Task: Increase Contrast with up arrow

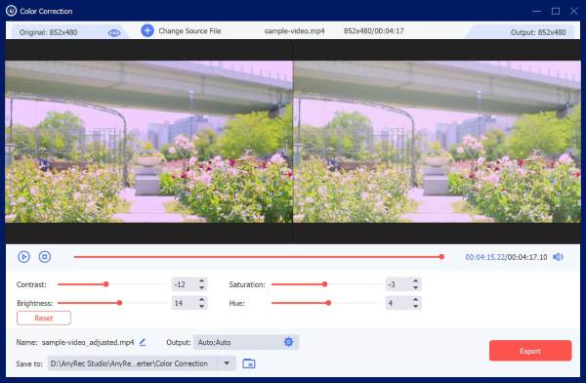Action: point(202,280)
